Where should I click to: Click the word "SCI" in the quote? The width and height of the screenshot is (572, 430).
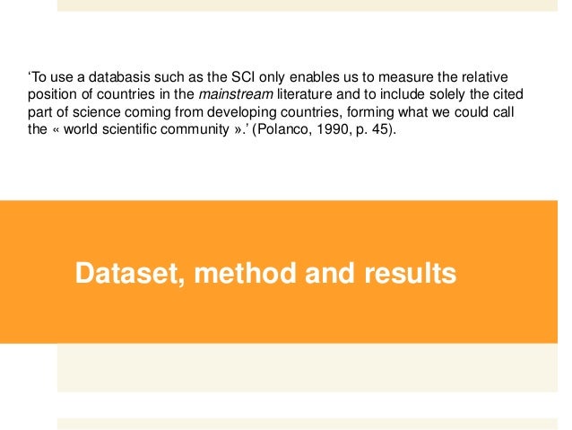click(x=243, y=77)
